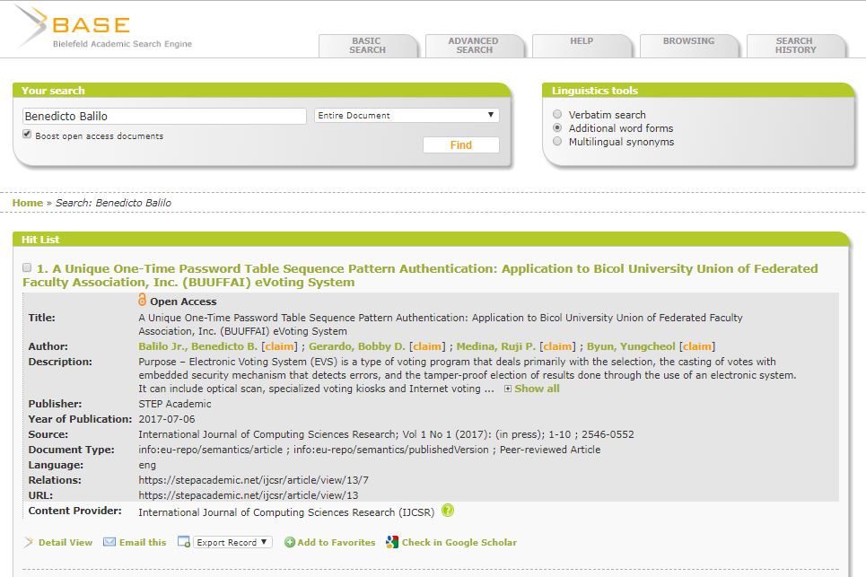This screenshot has height=577, width=866.
Task: Click the Home breadcrumb link
Action: pyautogui.click(x=28, y=203)
